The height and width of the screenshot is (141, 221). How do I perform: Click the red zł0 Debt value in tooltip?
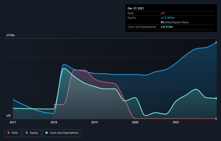[163, 13]
